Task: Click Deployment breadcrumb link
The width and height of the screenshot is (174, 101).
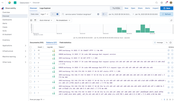Action: point(24,3)
